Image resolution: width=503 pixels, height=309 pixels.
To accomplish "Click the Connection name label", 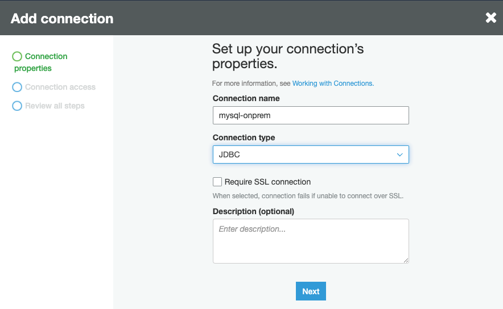I will pos(246,98).
